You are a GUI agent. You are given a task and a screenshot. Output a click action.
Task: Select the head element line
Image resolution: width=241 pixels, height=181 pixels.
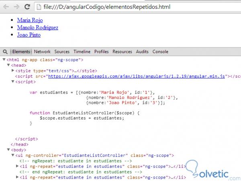(x=18, y=66)
